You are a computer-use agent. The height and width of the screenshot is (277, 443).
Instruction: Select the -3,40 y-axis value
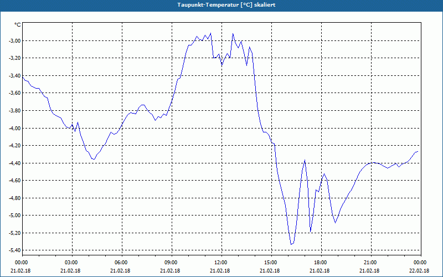coord(15,75)
